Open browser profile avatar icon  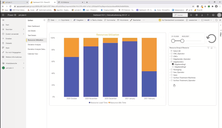(x=216, y=6)
